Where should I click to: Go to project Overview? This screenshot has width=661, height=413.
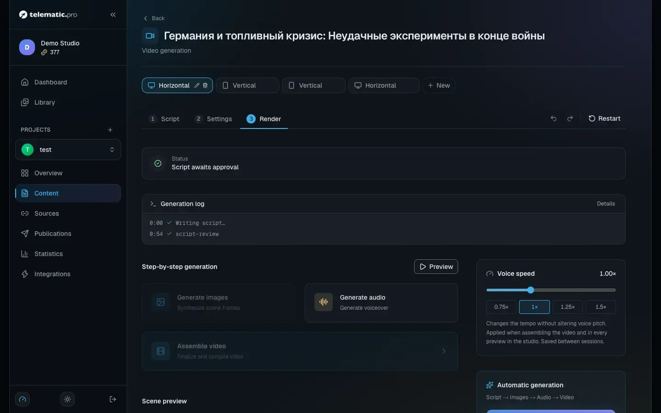(68, 173)
